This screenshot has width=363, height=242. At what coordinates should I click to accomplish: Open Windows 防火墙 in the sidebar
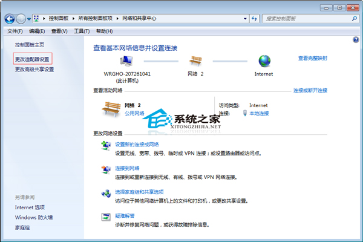click(x=34, y=217)
